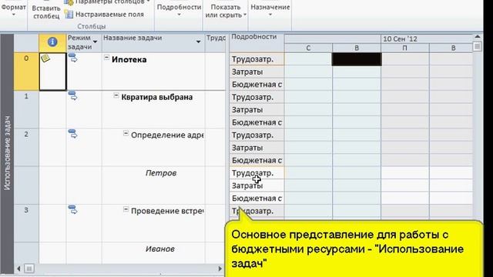This screenshot has width=493, height=277.
Task: Click Трудозатр. detail row of Петров
Action: (x=257, y=173)
